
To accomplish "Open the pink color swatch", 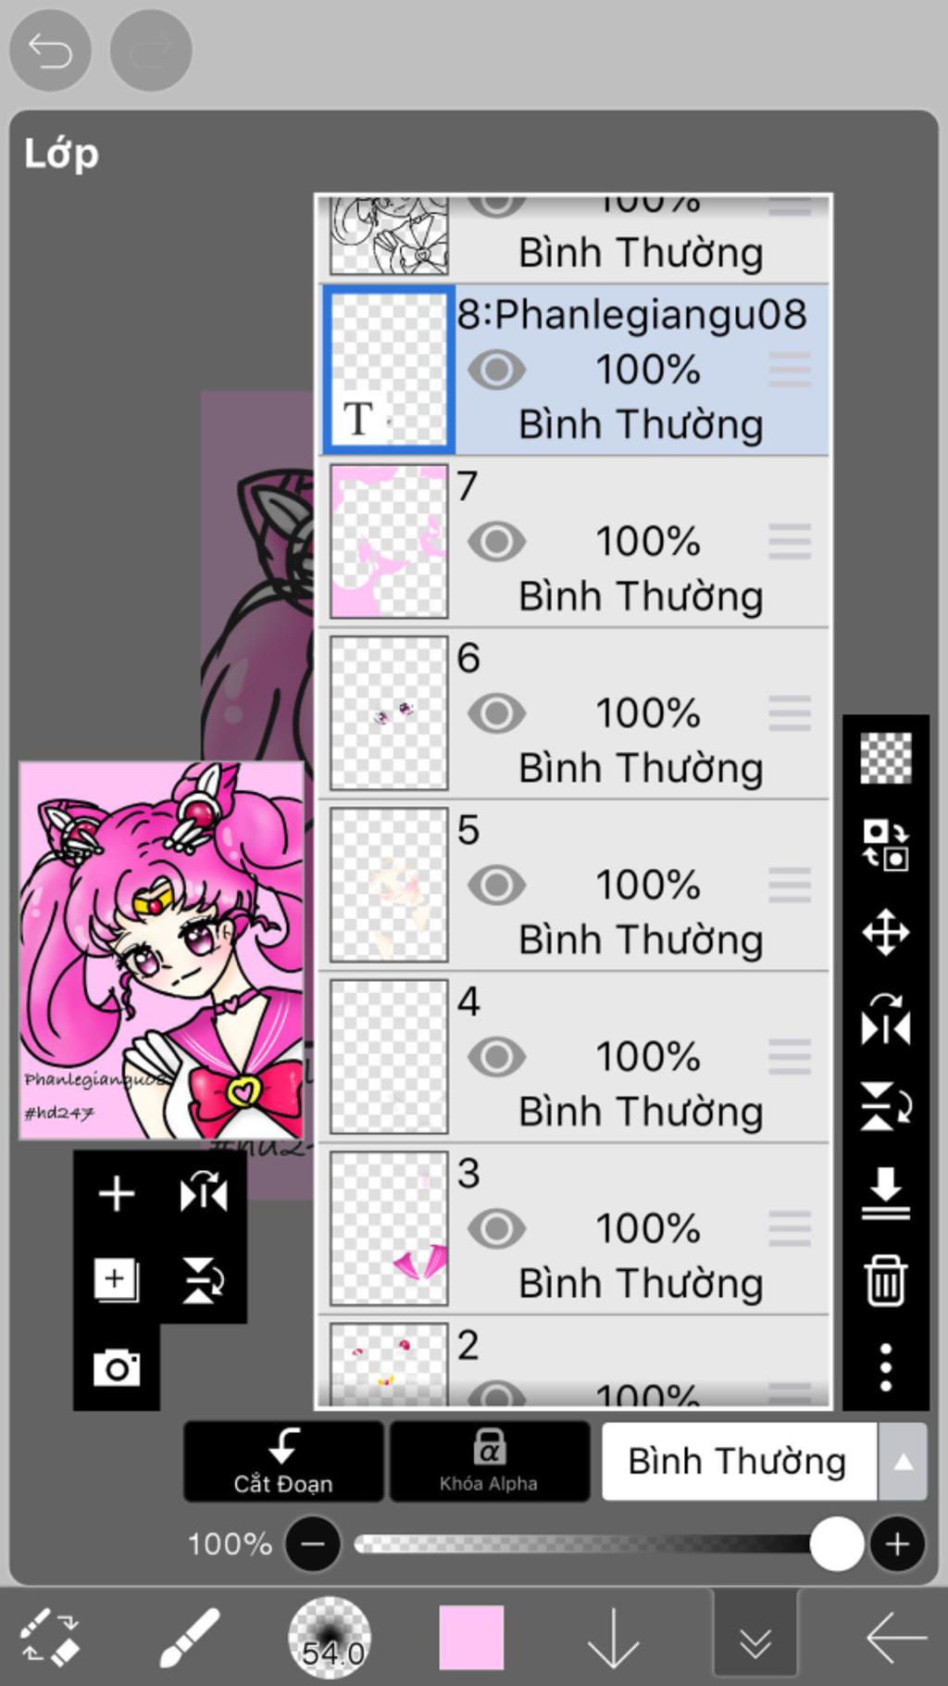I will [471, 1637].
